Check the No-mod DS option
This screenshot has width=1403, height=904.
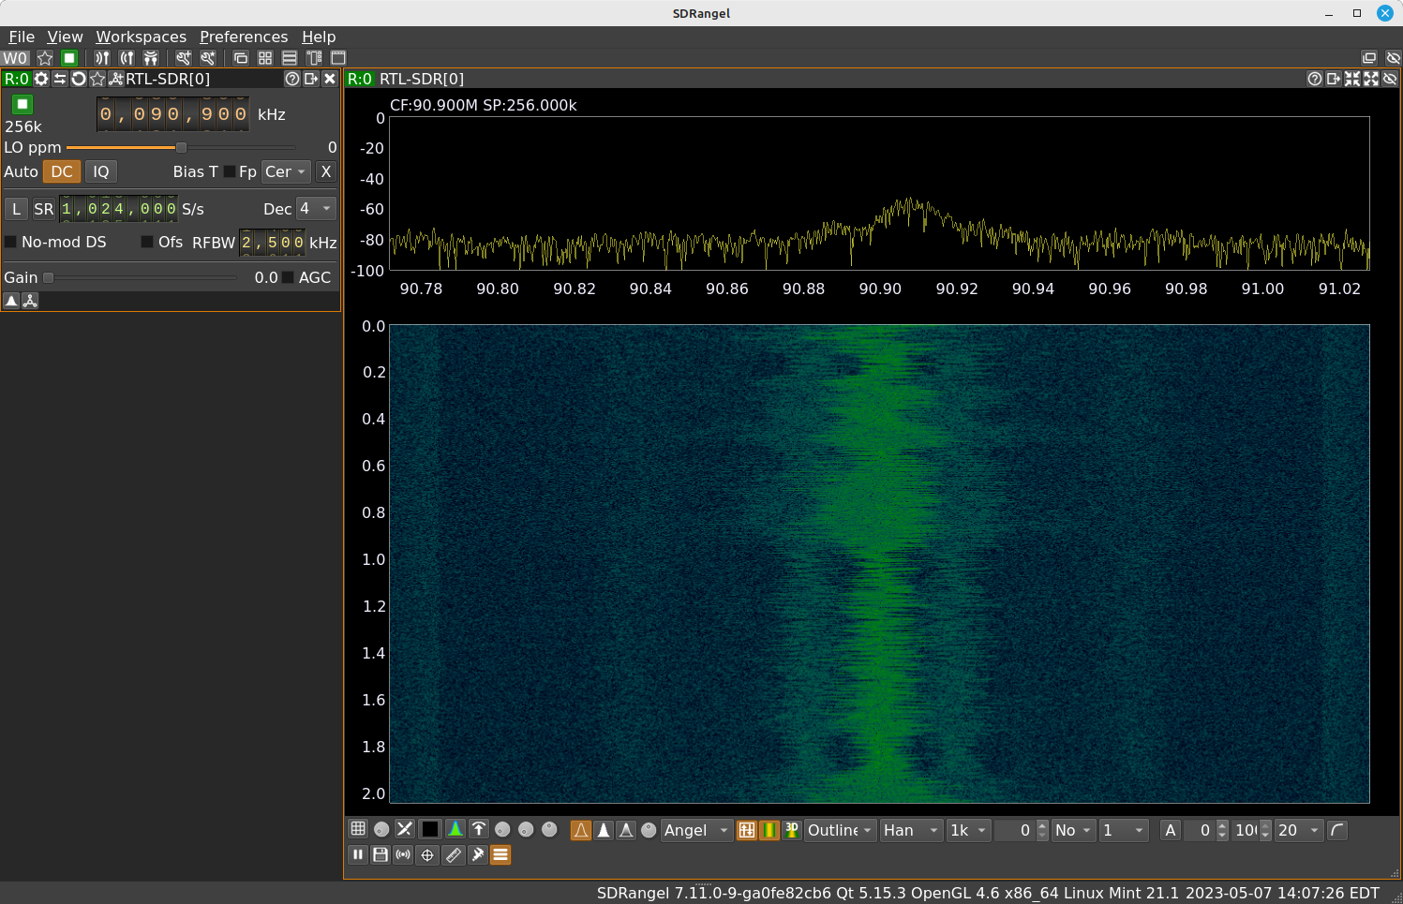click(11, 242)
